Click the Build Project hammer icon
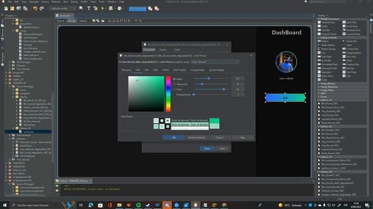Screen dimensions: 373x209 pos(89,9)
